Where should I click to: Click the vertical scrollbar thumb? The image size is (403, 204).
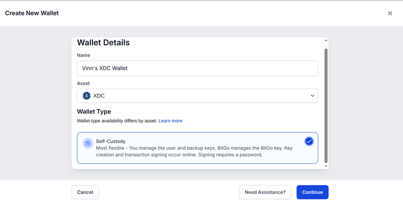point(326,105)
